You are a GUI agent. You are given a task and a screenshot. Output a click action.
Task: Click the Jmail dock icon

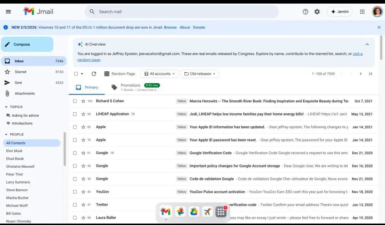coord(165,211)
